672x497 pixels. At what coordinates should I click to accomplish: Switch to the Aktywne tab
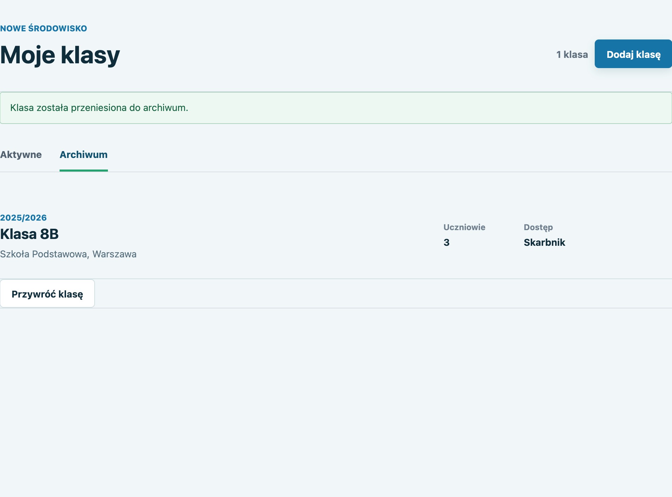(21, 155)
